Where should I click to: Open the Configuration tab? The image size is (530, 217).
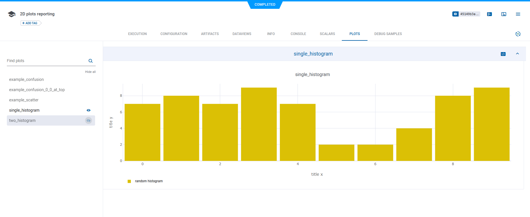coord(174,34)
